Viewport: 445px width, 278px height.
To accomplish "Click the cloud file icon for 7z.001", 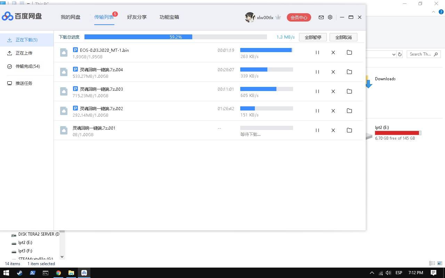I will click(64, 130).
